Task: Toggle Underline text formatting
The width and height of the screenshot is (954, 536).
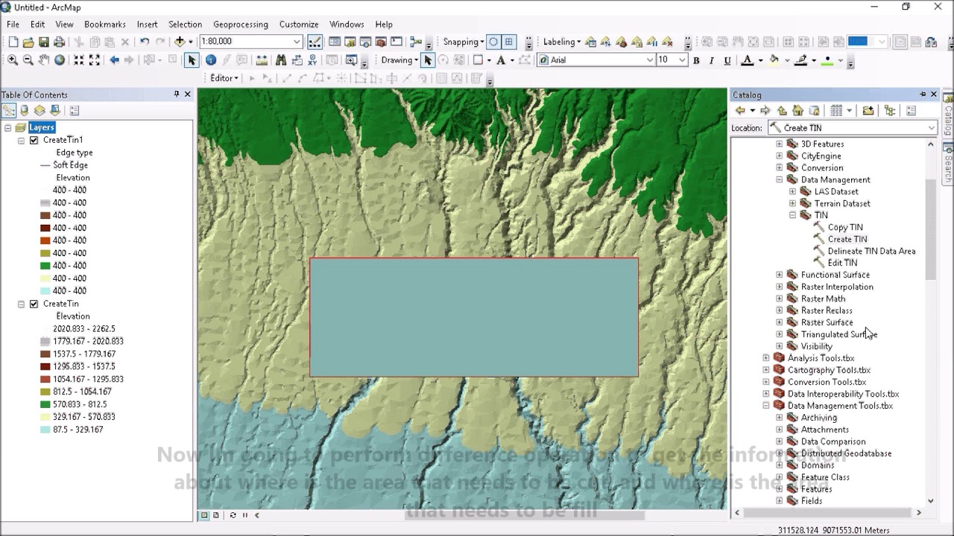Action: click(727, 61)
